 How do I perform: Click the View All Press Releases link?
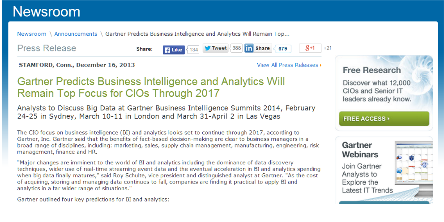pyautogui.click(x=289, y=65)
